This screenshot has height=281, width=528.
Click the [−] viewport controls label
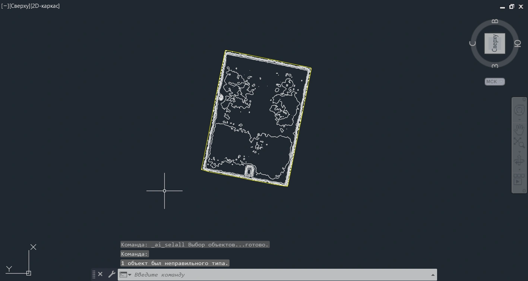click(x=5, y=6)
